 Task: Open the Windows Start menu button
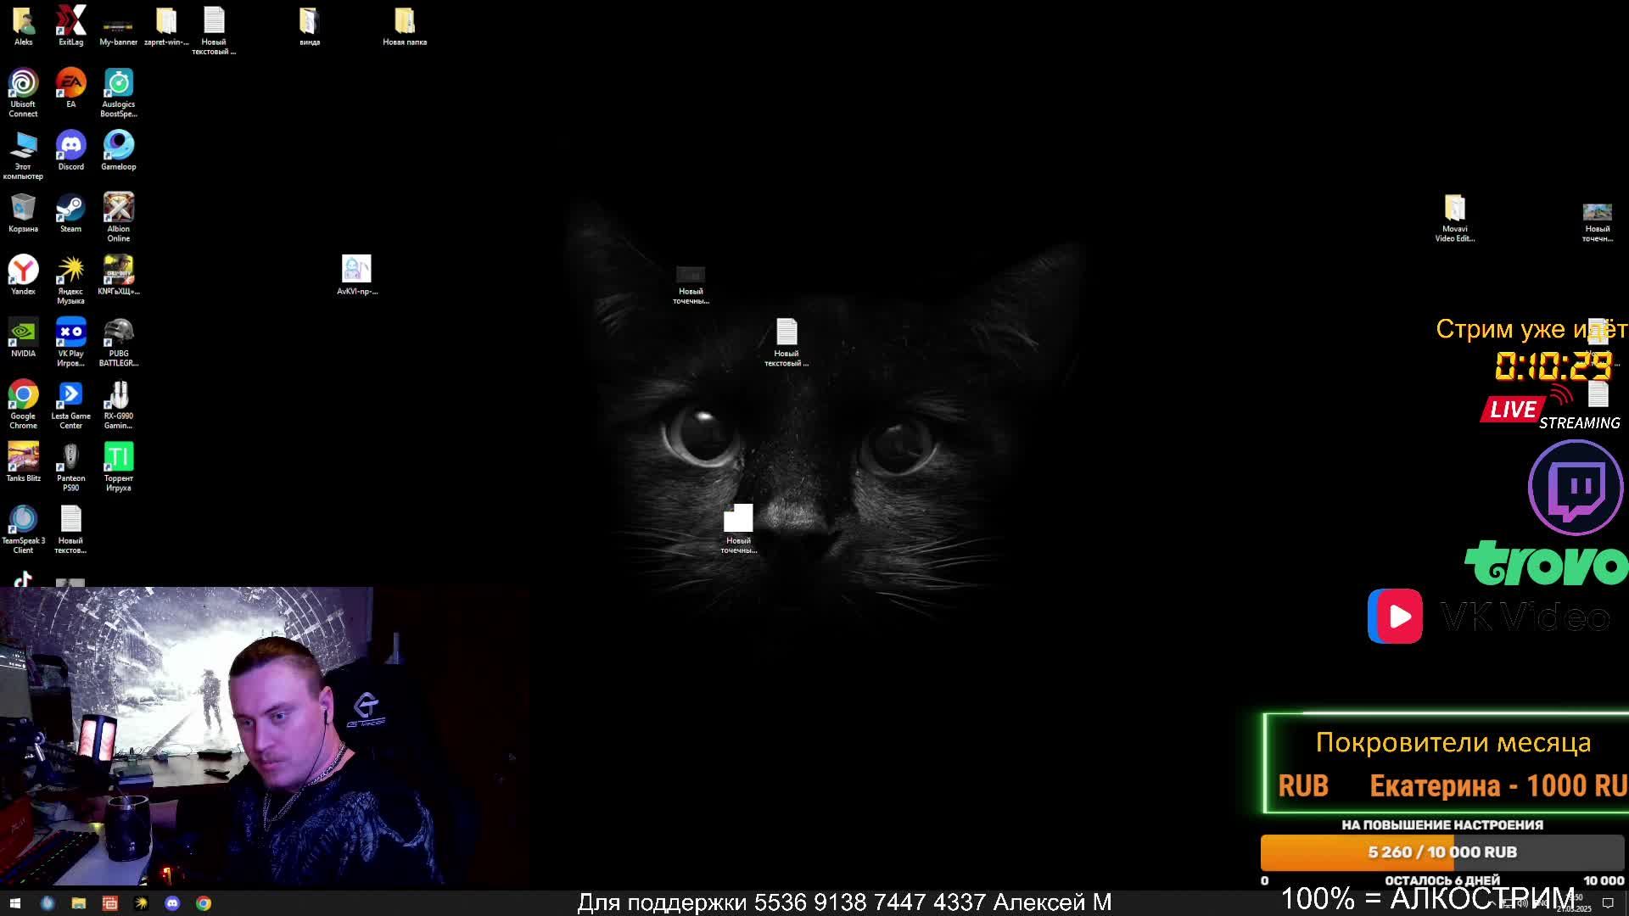click(14, 903)
